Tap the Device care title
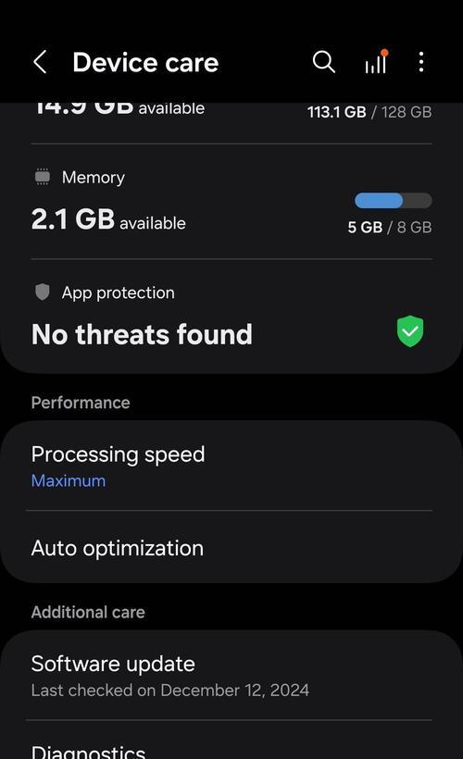 pos(145,62)
